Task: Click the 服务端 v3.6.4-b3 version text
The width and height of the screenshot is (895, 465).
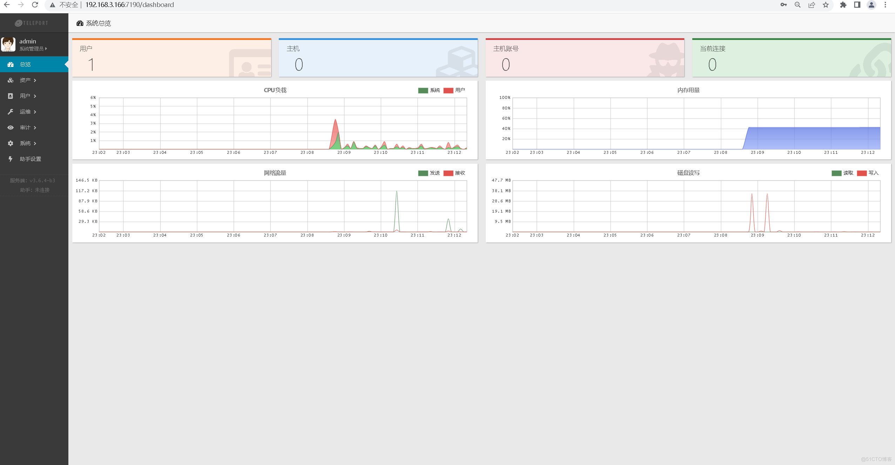Action: point(32,180)
